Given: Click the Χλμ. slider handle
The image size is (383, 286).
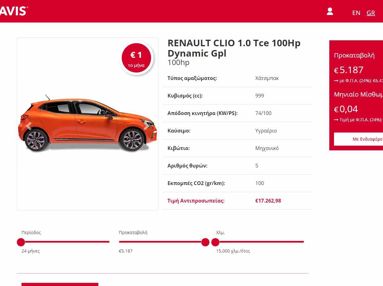Looking at the screenshot, I should pyautogui.click(x=215, y=242).
